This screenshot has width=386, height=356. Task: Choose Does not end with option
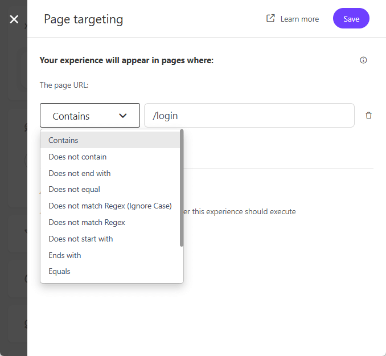pyautogui.click(x=110, y=173)
